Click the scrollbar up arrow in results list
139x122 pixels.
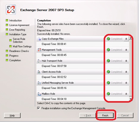point(130,38)
